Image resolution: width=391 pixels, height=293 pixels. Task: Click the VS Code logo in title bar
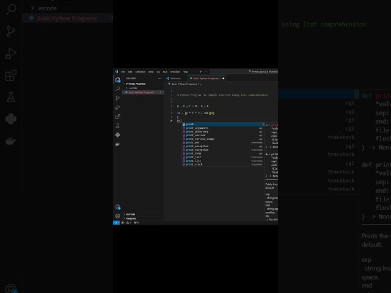117,72
